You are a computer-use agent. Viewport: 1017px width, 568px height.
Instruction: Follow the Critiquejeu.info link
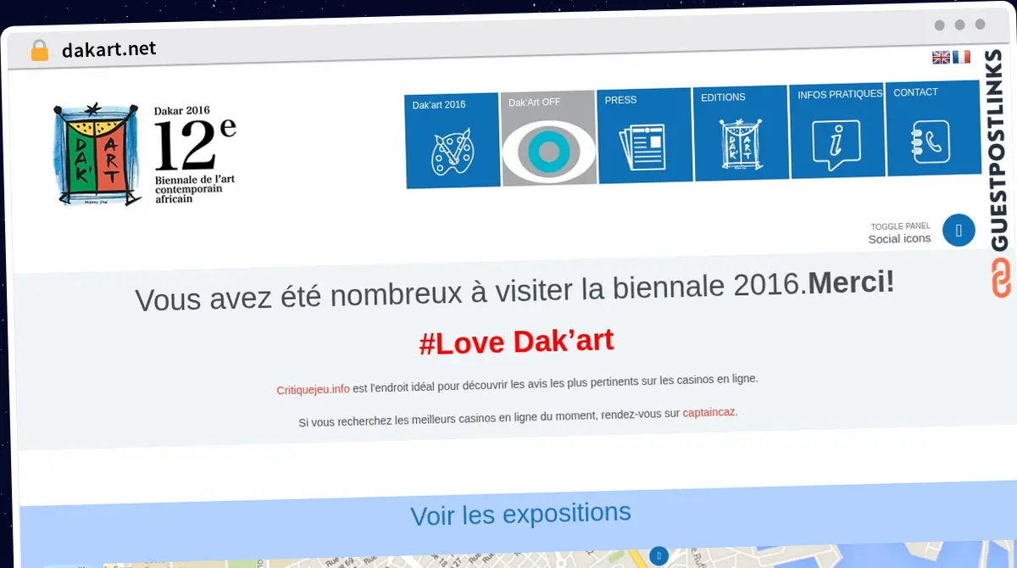click(x=312, y=389)
